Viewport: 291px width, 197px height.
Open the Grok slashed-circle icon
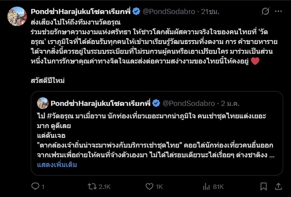coord(265,12)
